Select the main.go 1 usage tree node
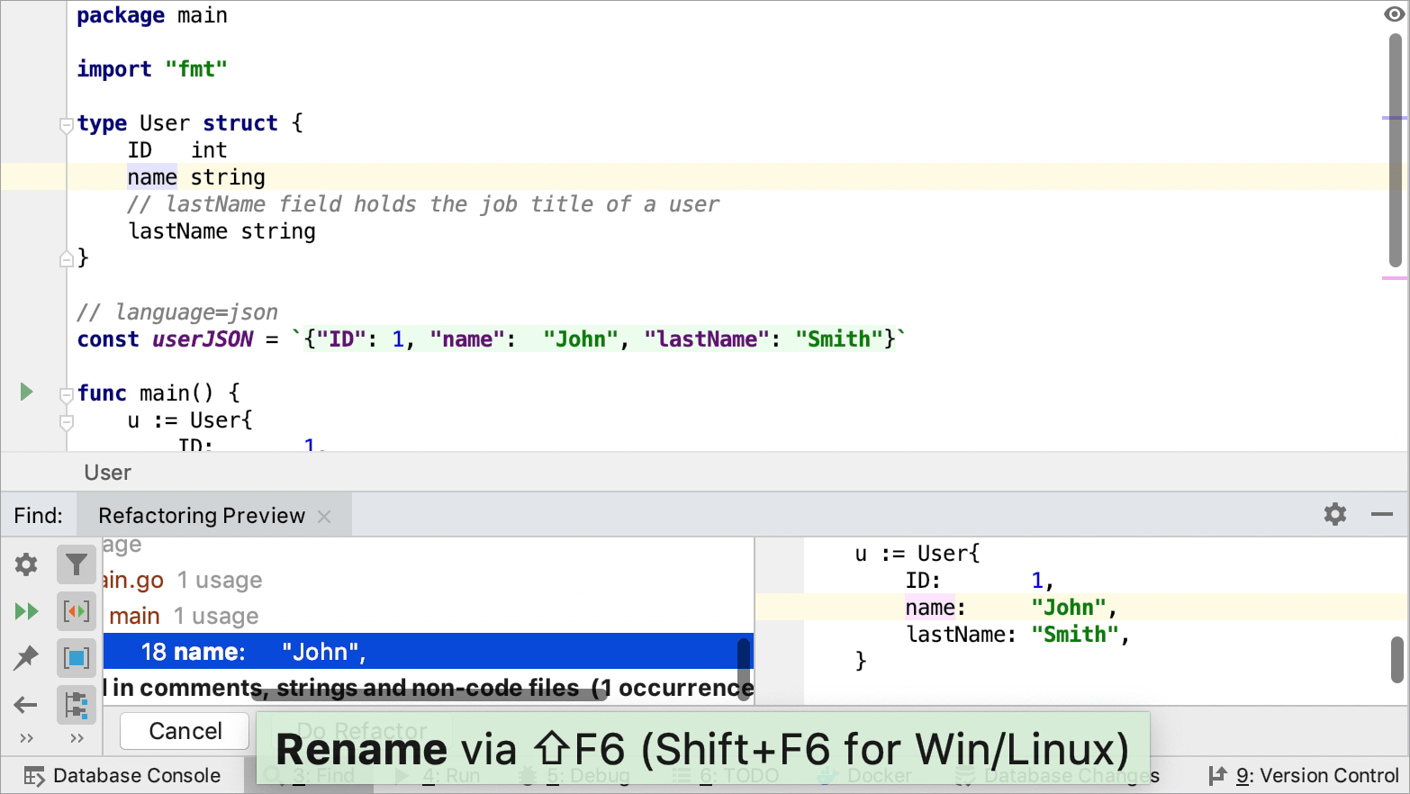The width and height of the screenshot is (1410, 794). pyautogui.click(x=183, y=580)
